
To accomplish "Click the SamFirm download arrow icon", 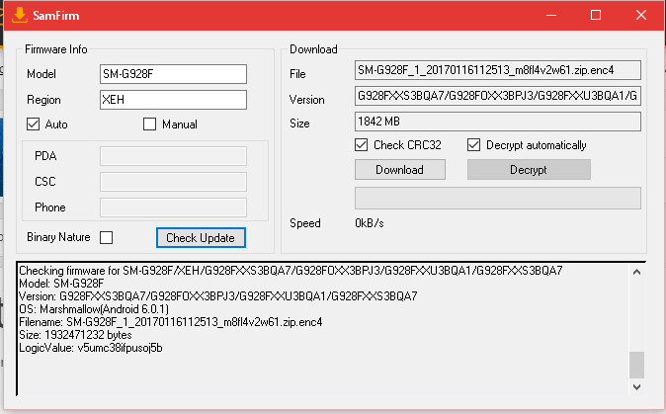I will 20,15.
